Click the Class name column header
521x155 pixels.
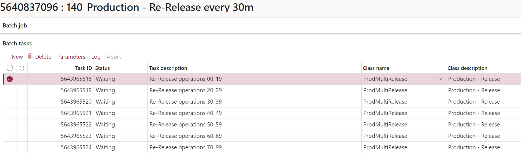tap(376, 68)
